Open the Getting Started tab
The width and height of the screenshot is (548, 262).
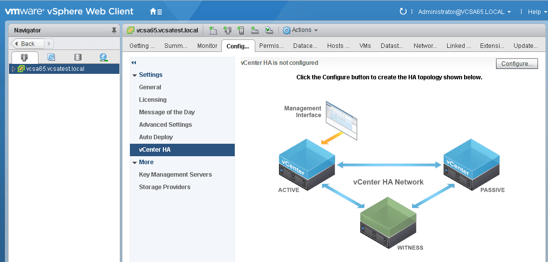[x=142, y=46]
